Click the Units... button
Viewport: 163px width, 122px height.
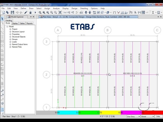(x=158, y=116)
